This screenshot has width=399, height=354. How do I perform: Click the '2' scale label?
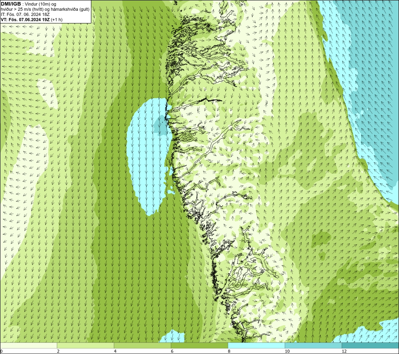point(58,351)
